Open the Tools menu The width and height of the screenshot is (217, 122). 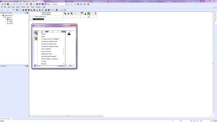tap(33, 7)
